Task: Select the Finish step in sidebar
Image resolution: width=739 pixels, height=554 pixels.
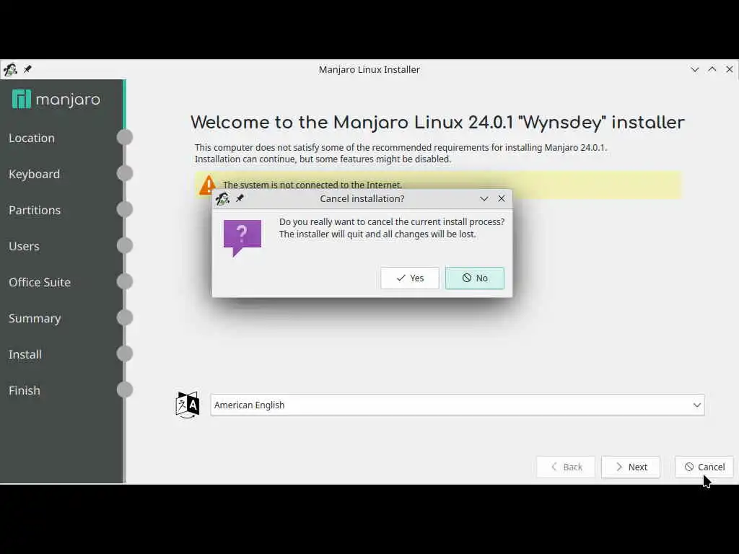Action: click(x=24, y=390)
